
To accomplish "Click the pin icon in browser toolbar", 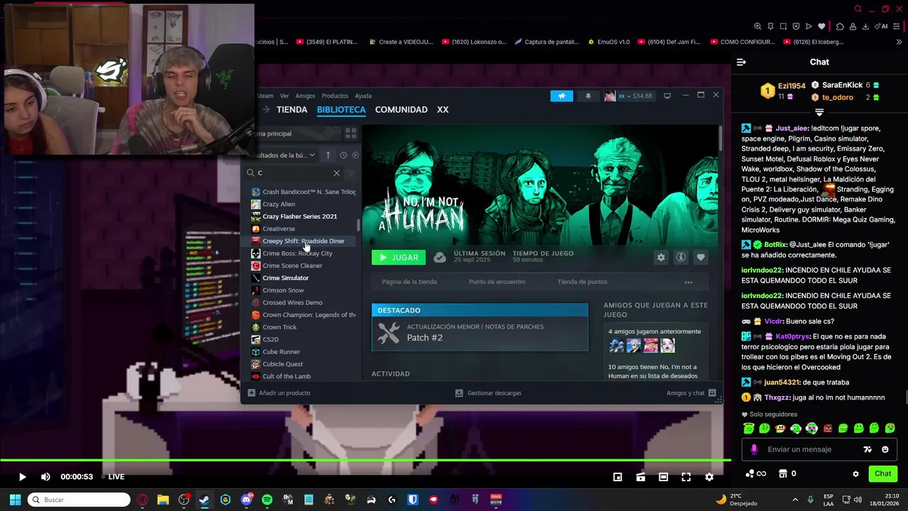I will (x=770, y=26).
